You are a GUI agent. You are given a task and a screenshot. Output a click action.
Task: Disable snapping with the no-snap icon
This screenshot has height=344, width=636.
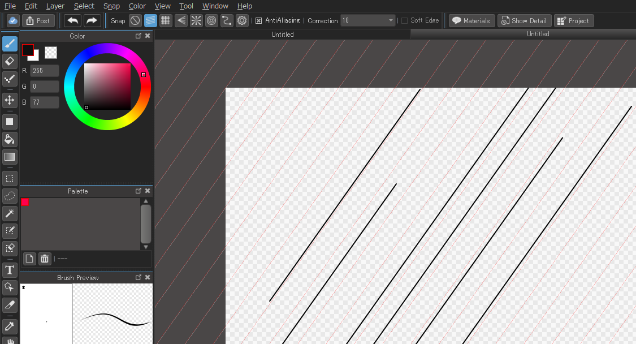coord(135,20)
